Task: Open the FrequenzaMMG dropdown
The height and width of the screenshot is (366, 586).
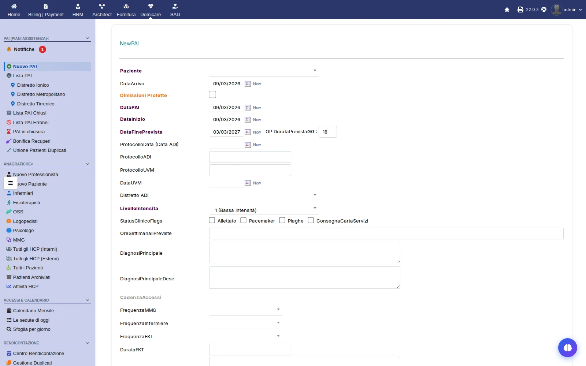Action: click(245, 310)
